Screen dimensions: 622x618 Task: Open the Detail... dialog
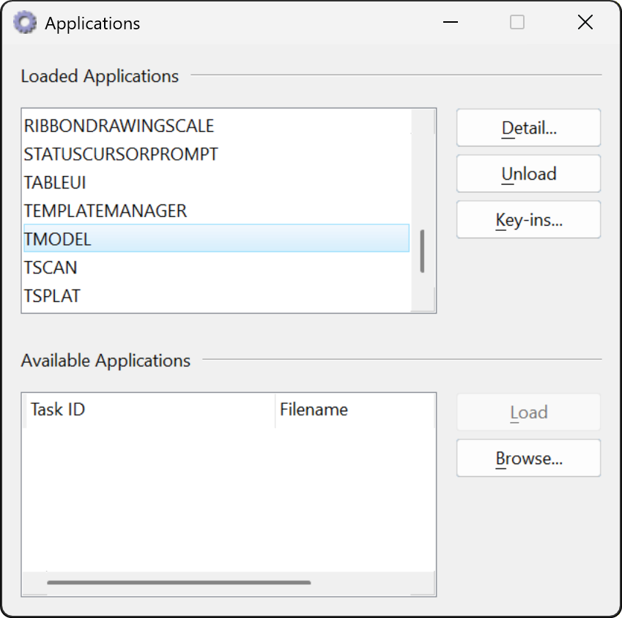528,128
